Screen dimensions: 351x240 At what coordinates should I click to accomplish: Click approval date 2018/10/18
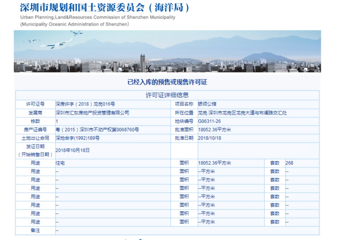click(x=210, y=138)
